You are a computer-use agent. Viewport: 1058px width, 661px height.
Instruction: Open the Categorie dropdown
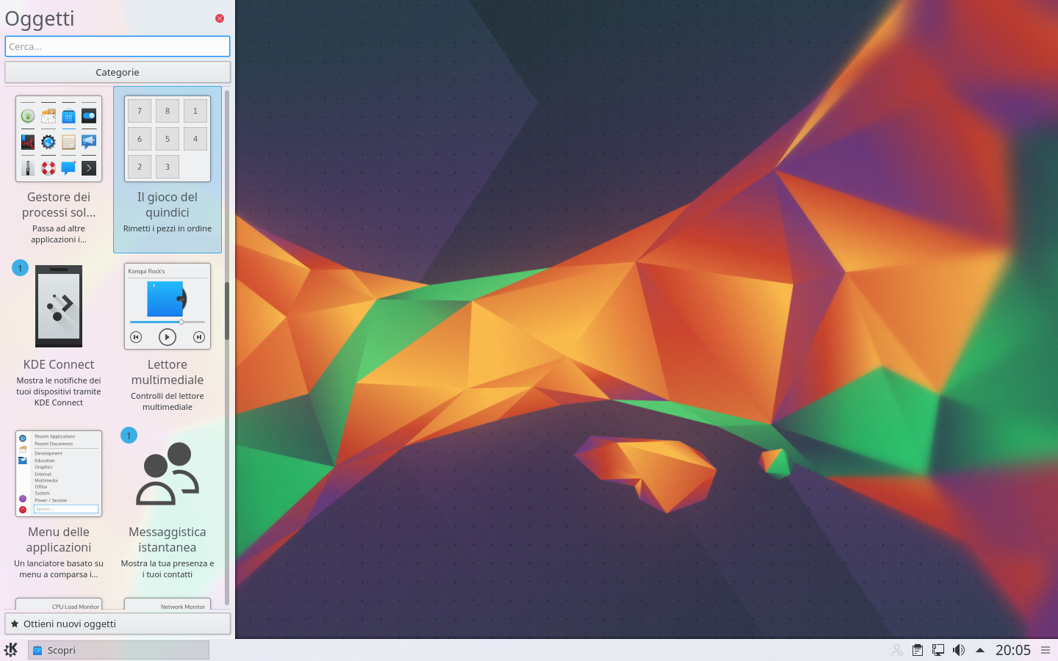click(118, 72)
